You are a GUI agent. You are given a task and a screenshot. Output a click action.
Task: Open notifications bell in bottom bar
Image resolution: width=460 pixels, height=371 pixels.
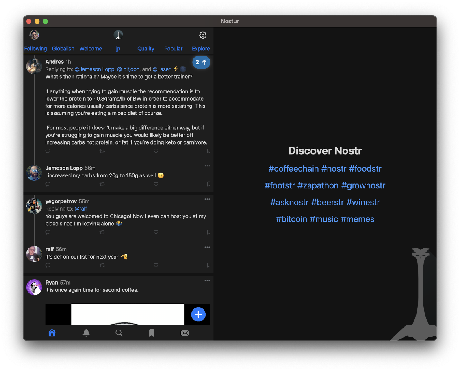click(x=86, y=333)
